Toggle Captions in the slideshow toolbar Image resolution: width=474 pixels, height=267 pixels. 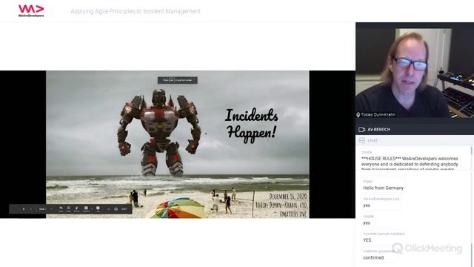(x=86, y=209)
